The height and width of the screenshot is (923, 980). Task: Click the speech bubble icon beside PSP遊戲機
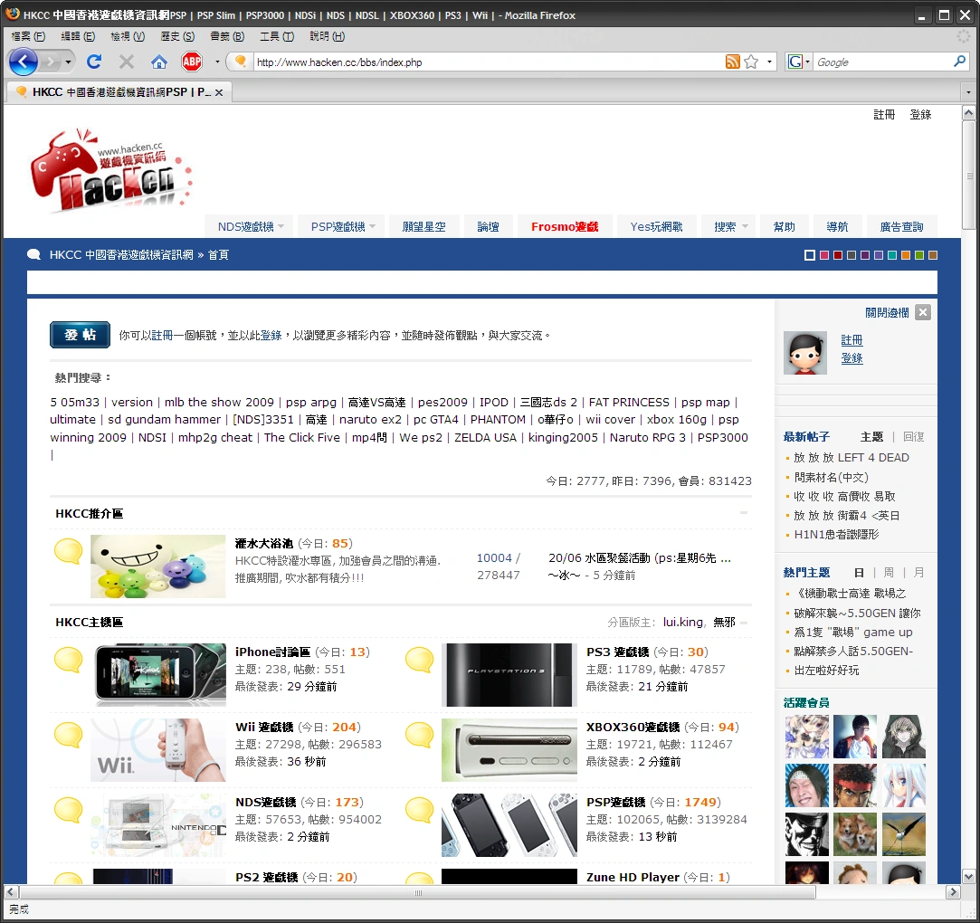pyautogui.click(x=419, y=810)
